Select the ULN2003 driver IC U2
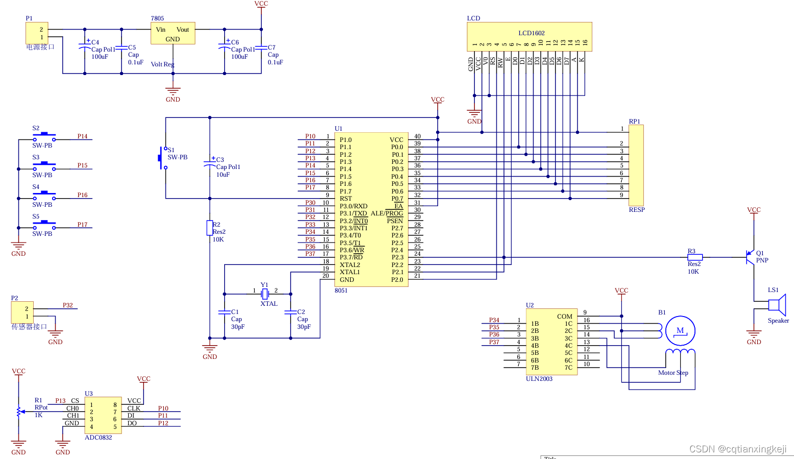Viewport: 794px width, 459px height. pyautogui.click(x=552, y=342)
